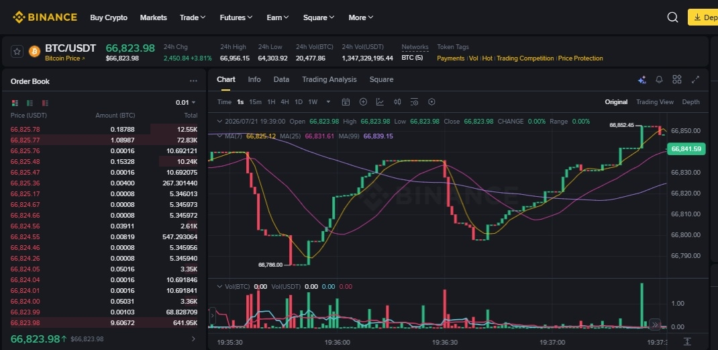
Task: Add BTC/USDT to favorites with the star icon
Action: pos(17,51)
